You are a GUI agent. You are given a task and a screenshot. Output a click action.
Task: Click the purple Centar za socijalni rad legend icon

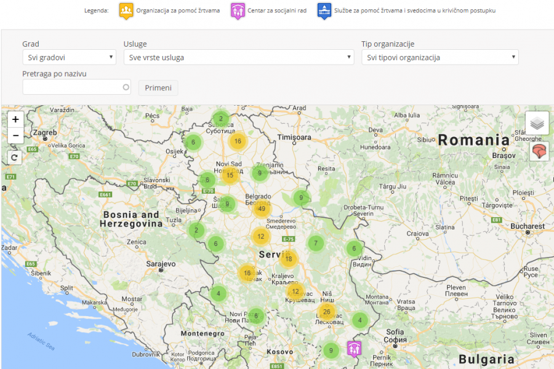point(237,10)
